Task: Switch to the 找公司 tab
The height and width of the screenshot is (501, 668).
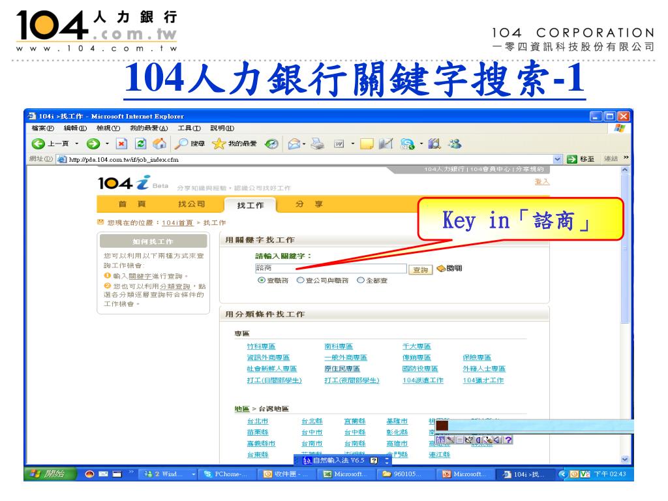Action: pyautogui.click(x=191, y=204)
